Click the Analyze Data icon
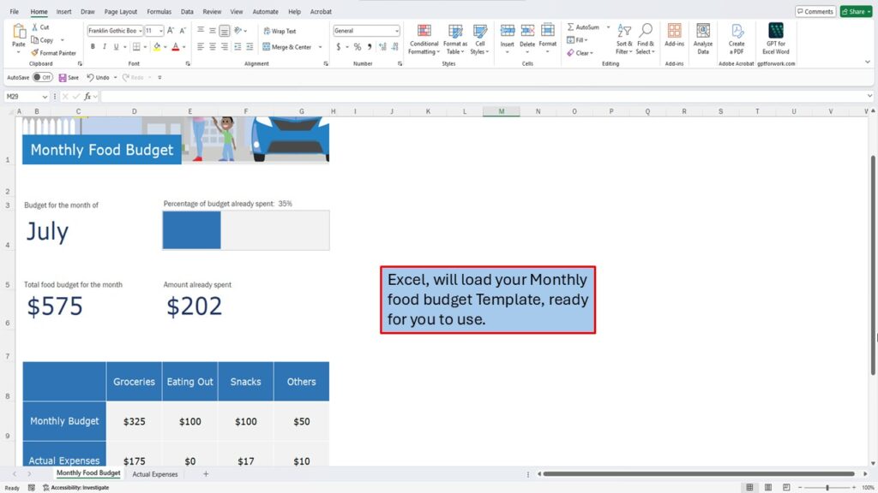The image size is (878, 493). pos(703,40)
